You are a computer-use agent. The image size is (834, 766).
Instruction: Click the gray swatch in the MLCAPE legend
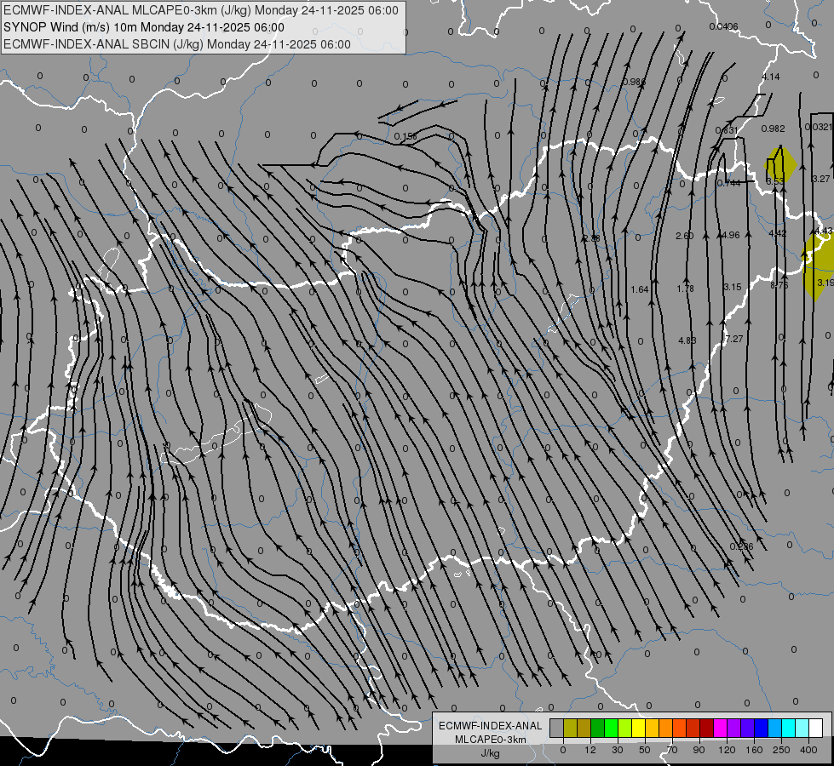click(556, 728)
